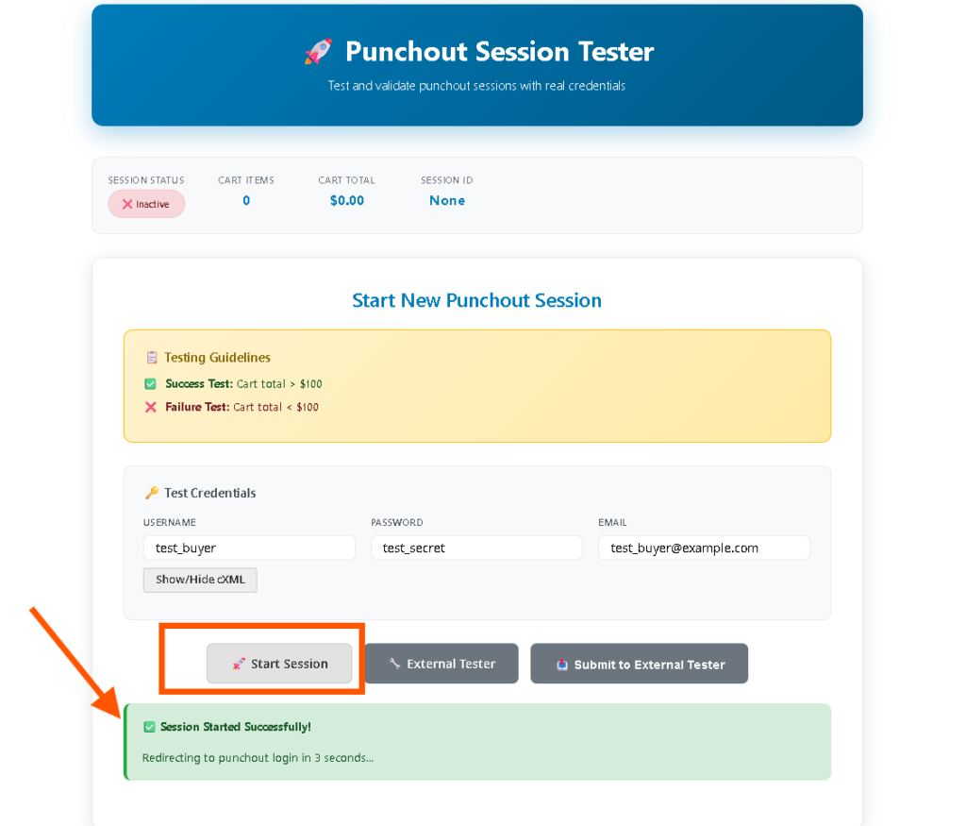Viewport: 966px width, 826px height.
Task: Click the Start New Punchout Session heading
Action: click(476, 300)
